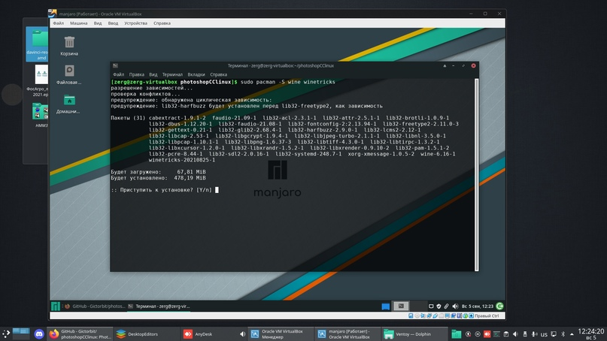
Task: Click Terminal keep-above arrow title button
Action: coord(445,66)
